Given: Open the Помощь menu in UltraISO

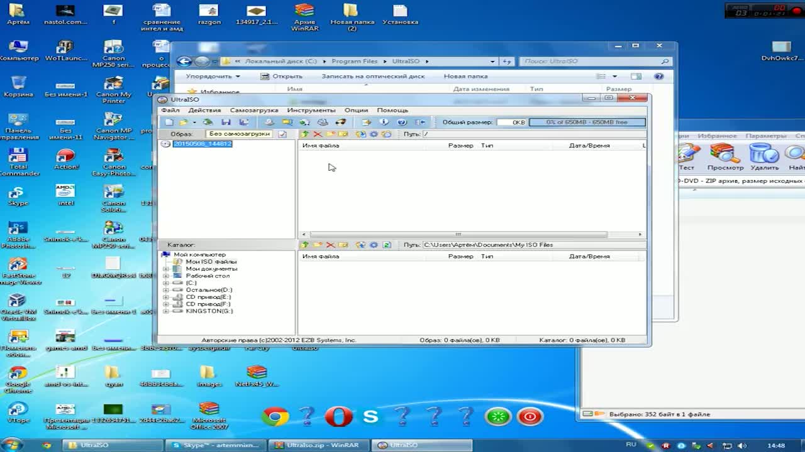Looking at the screenshot, I should coord(392,110).
